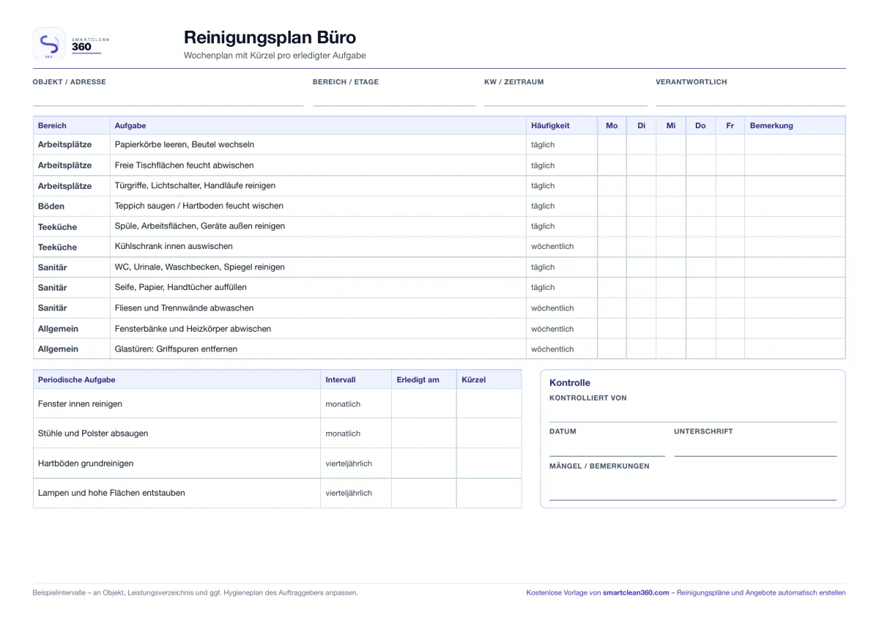Click the Mi day column header
Viewport: 879px width, 621px height.
tap(671, 126)
